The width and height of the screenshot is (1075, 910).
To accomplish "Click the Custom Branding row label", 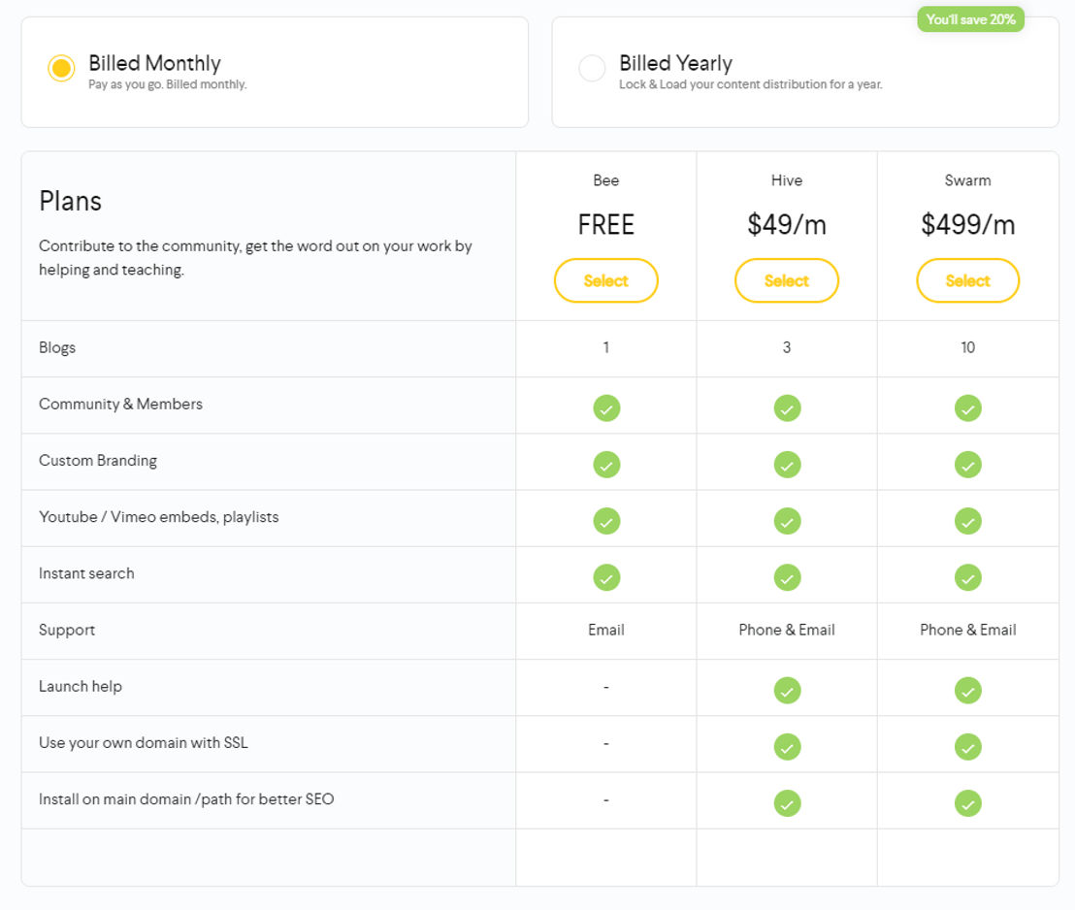I will tap(97, 460).
